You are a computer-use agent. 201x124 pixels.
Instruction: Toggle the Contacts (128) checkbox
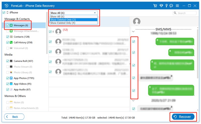[x=8, y=37]
